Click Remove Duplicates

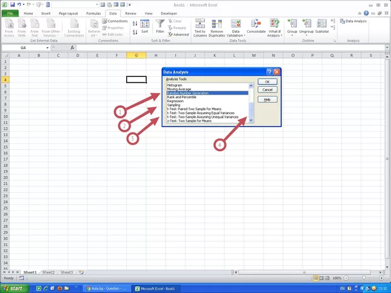(217, 28)
